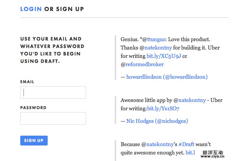Click the EMAIL field label
Screen dimensions: 233x161
click(27, 82)
